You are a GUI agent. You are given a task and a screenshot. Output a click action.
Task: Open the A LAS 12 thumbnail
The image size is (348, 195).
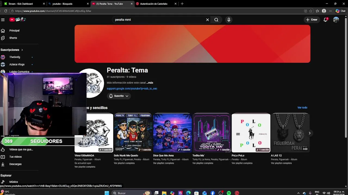click(x=290, y=133)
